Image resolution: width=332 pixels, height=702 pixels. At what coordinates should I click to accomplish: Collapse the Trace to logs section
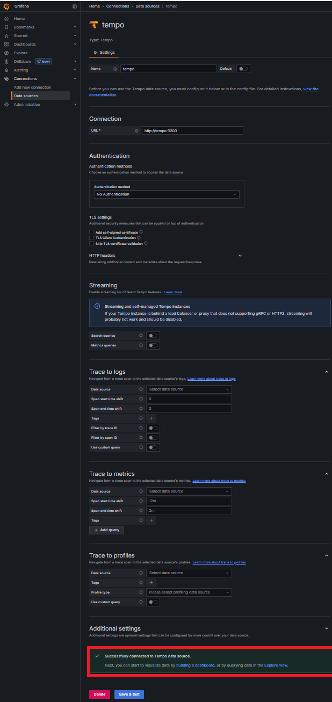coord(327,372)
